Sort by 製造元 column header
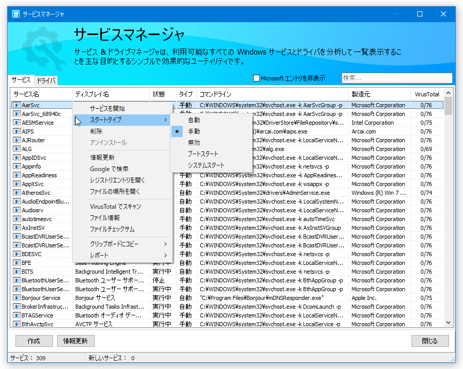463x369 pixels. (379, 94)
